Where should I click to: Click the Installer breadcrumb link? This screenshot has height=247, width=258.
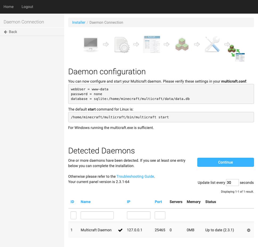coord(79,22)
